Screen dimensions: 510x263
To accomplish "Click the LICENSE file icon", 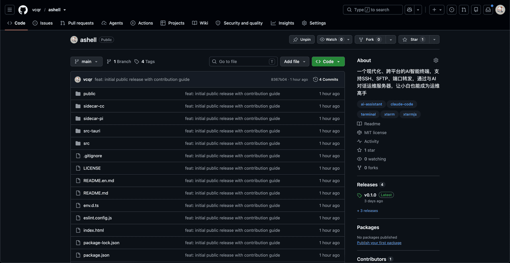I will point(78,168).
